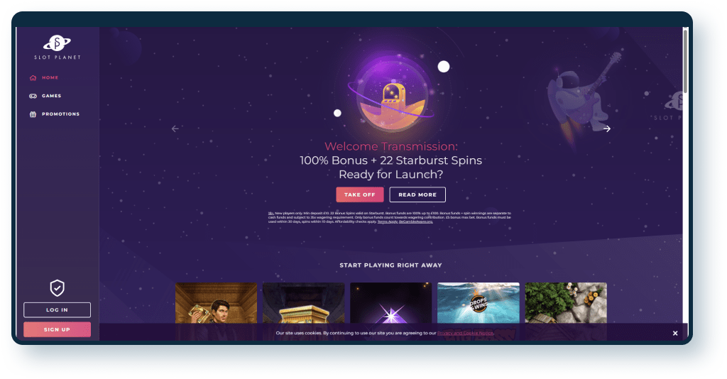The image size is (727, 379).
Task: Click the Sign Up button
Action: point(57,330)
